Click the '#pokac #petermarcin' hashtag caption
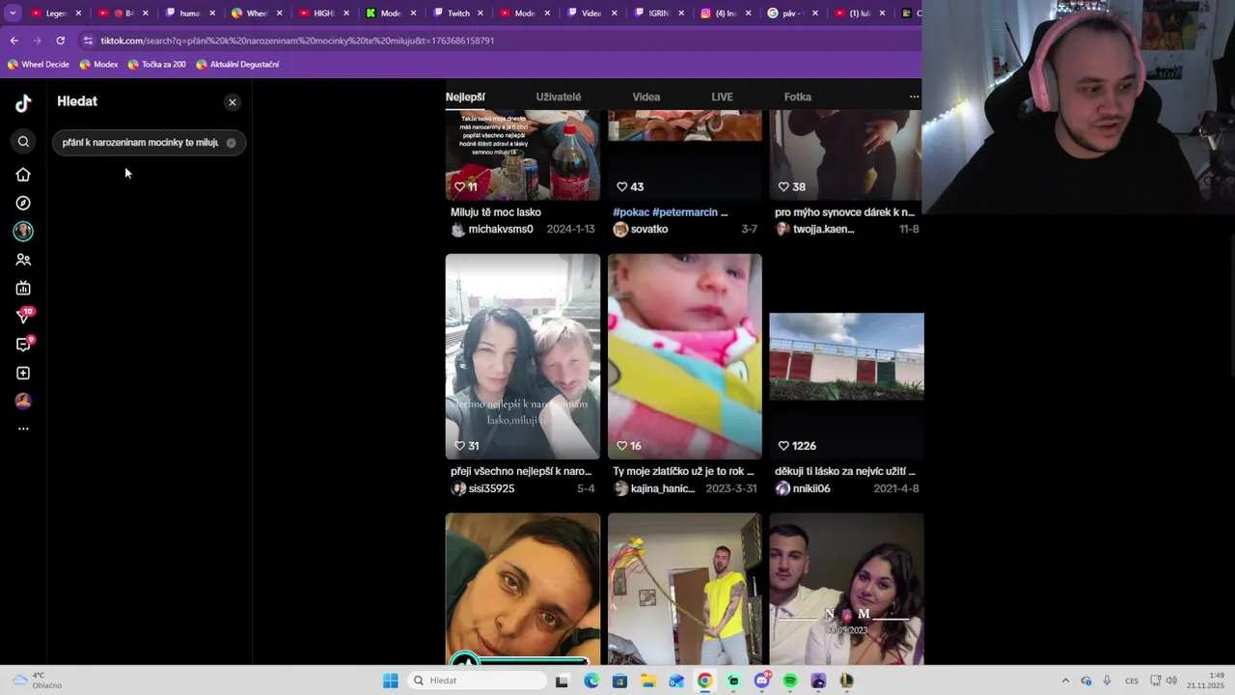The height and width of the screenshot is (695, 1235). pos(671,212)
